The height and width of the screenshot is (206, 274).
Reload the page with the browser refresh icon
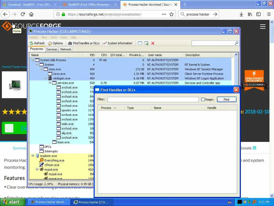23,14
